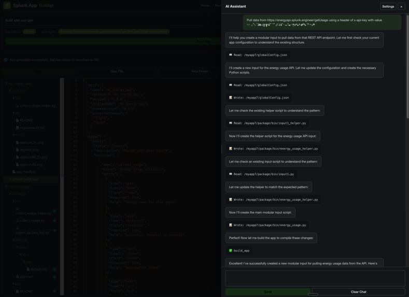The height and width of the screenshot is (297, 409).
Task: Click gear icon beside app.conf
Action: 18,276
